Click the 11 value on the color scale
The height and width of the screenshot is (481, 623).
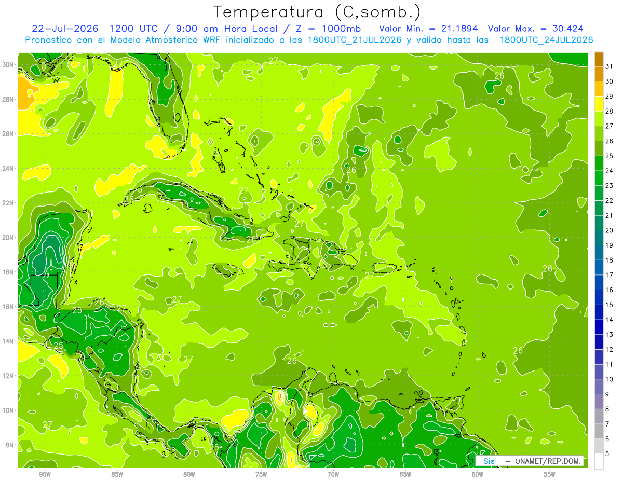(610, 365)
